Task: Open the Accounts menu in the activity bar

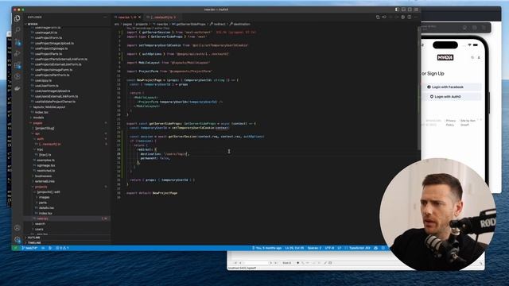Action: [x=17, y=228]
